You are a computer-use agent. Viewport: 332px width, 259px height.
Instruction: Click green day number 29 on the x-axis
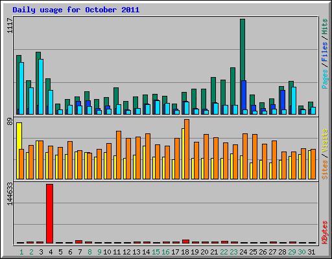(x=292, y=252)
